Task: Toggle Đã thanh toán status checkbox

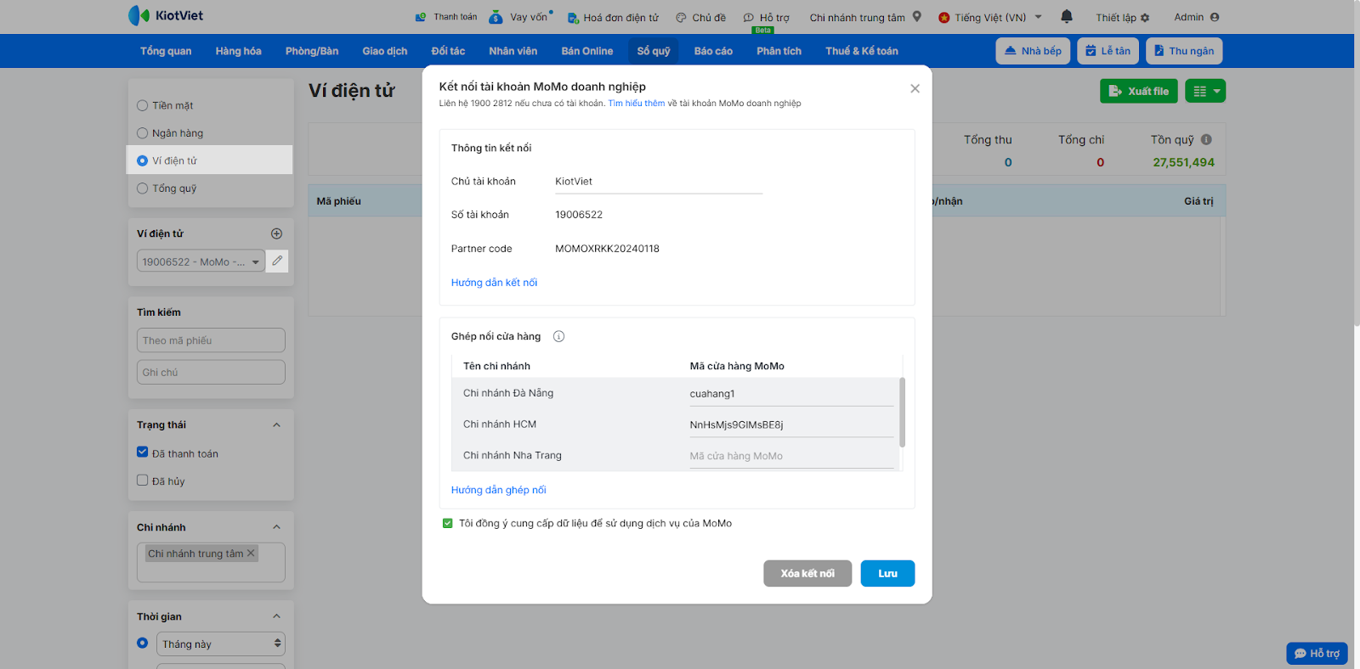Action: click(143, 453)
